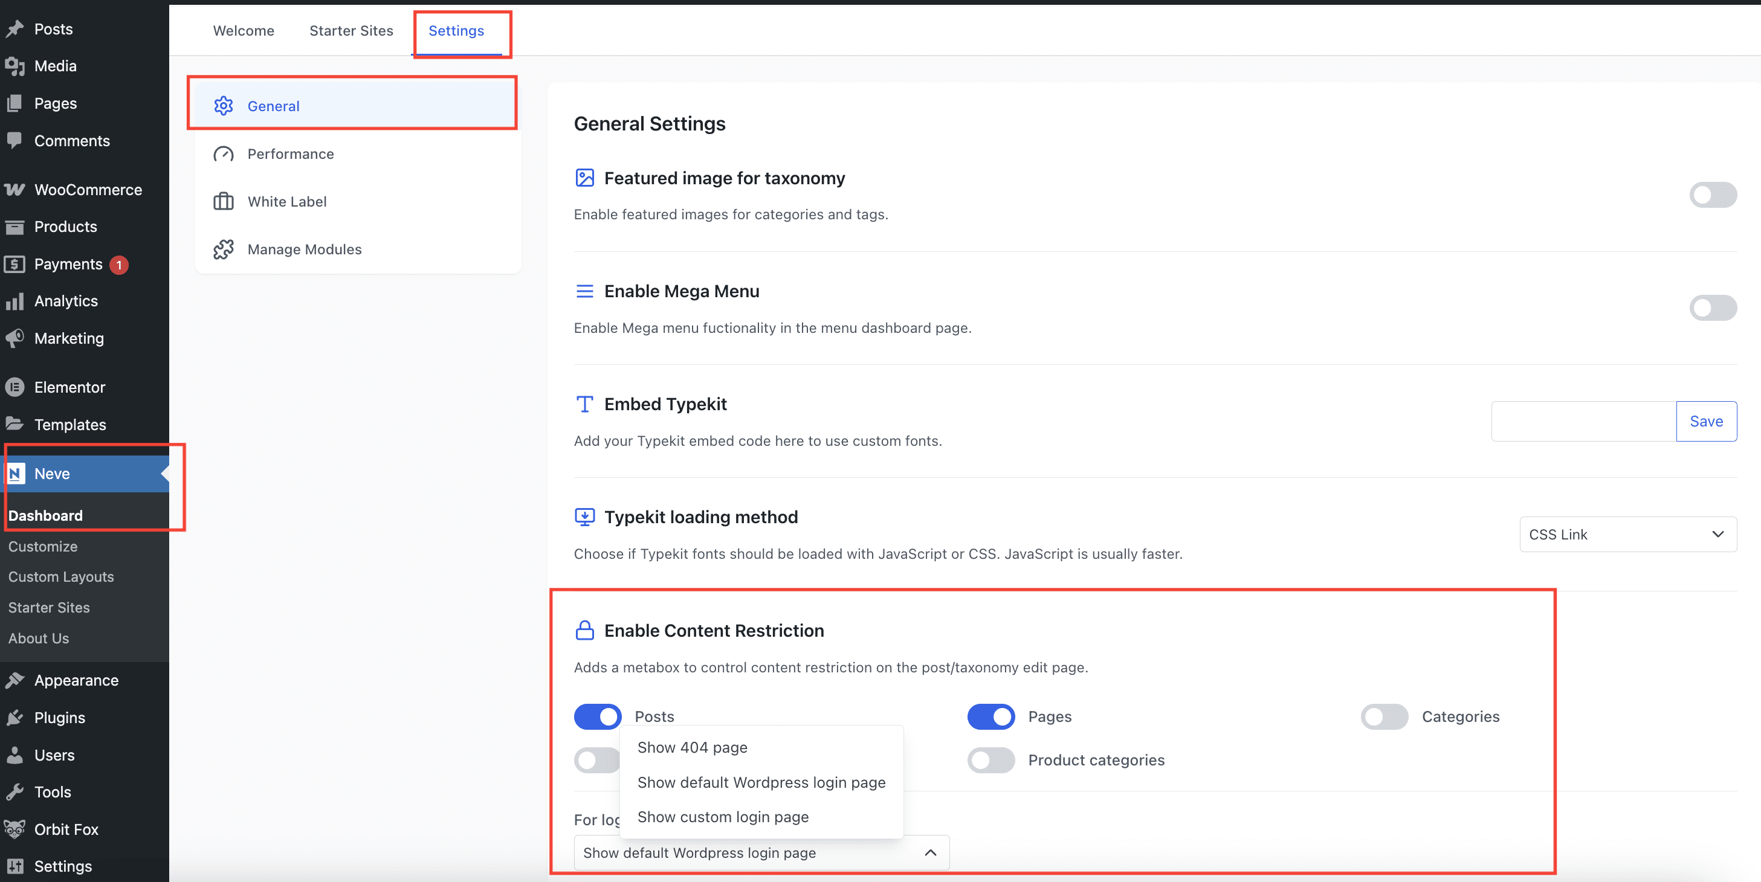Click the Manage Modules puzzle icon

[223, 249]
